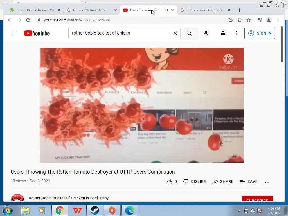
Task: Run the YouTube search with magnifier button
Action: pyautogui.click(x=189, y=33)
